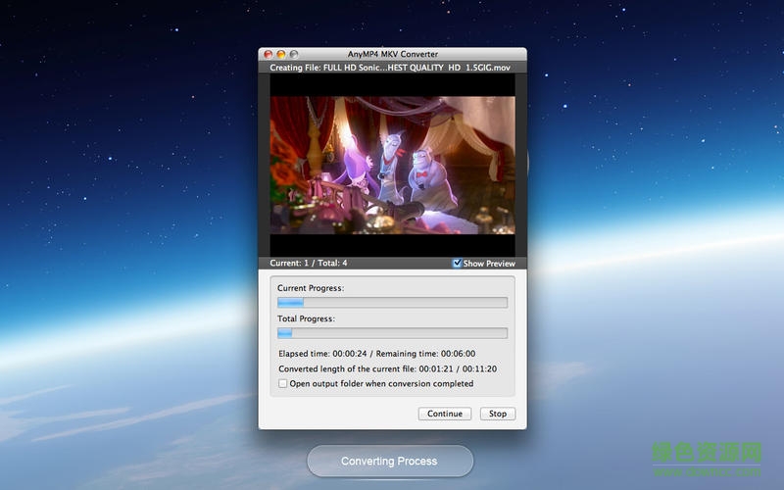Image resolution: width=784 pixels, height=490 pixels.
Task: Click the gray zoom window button
Action: 293,54
